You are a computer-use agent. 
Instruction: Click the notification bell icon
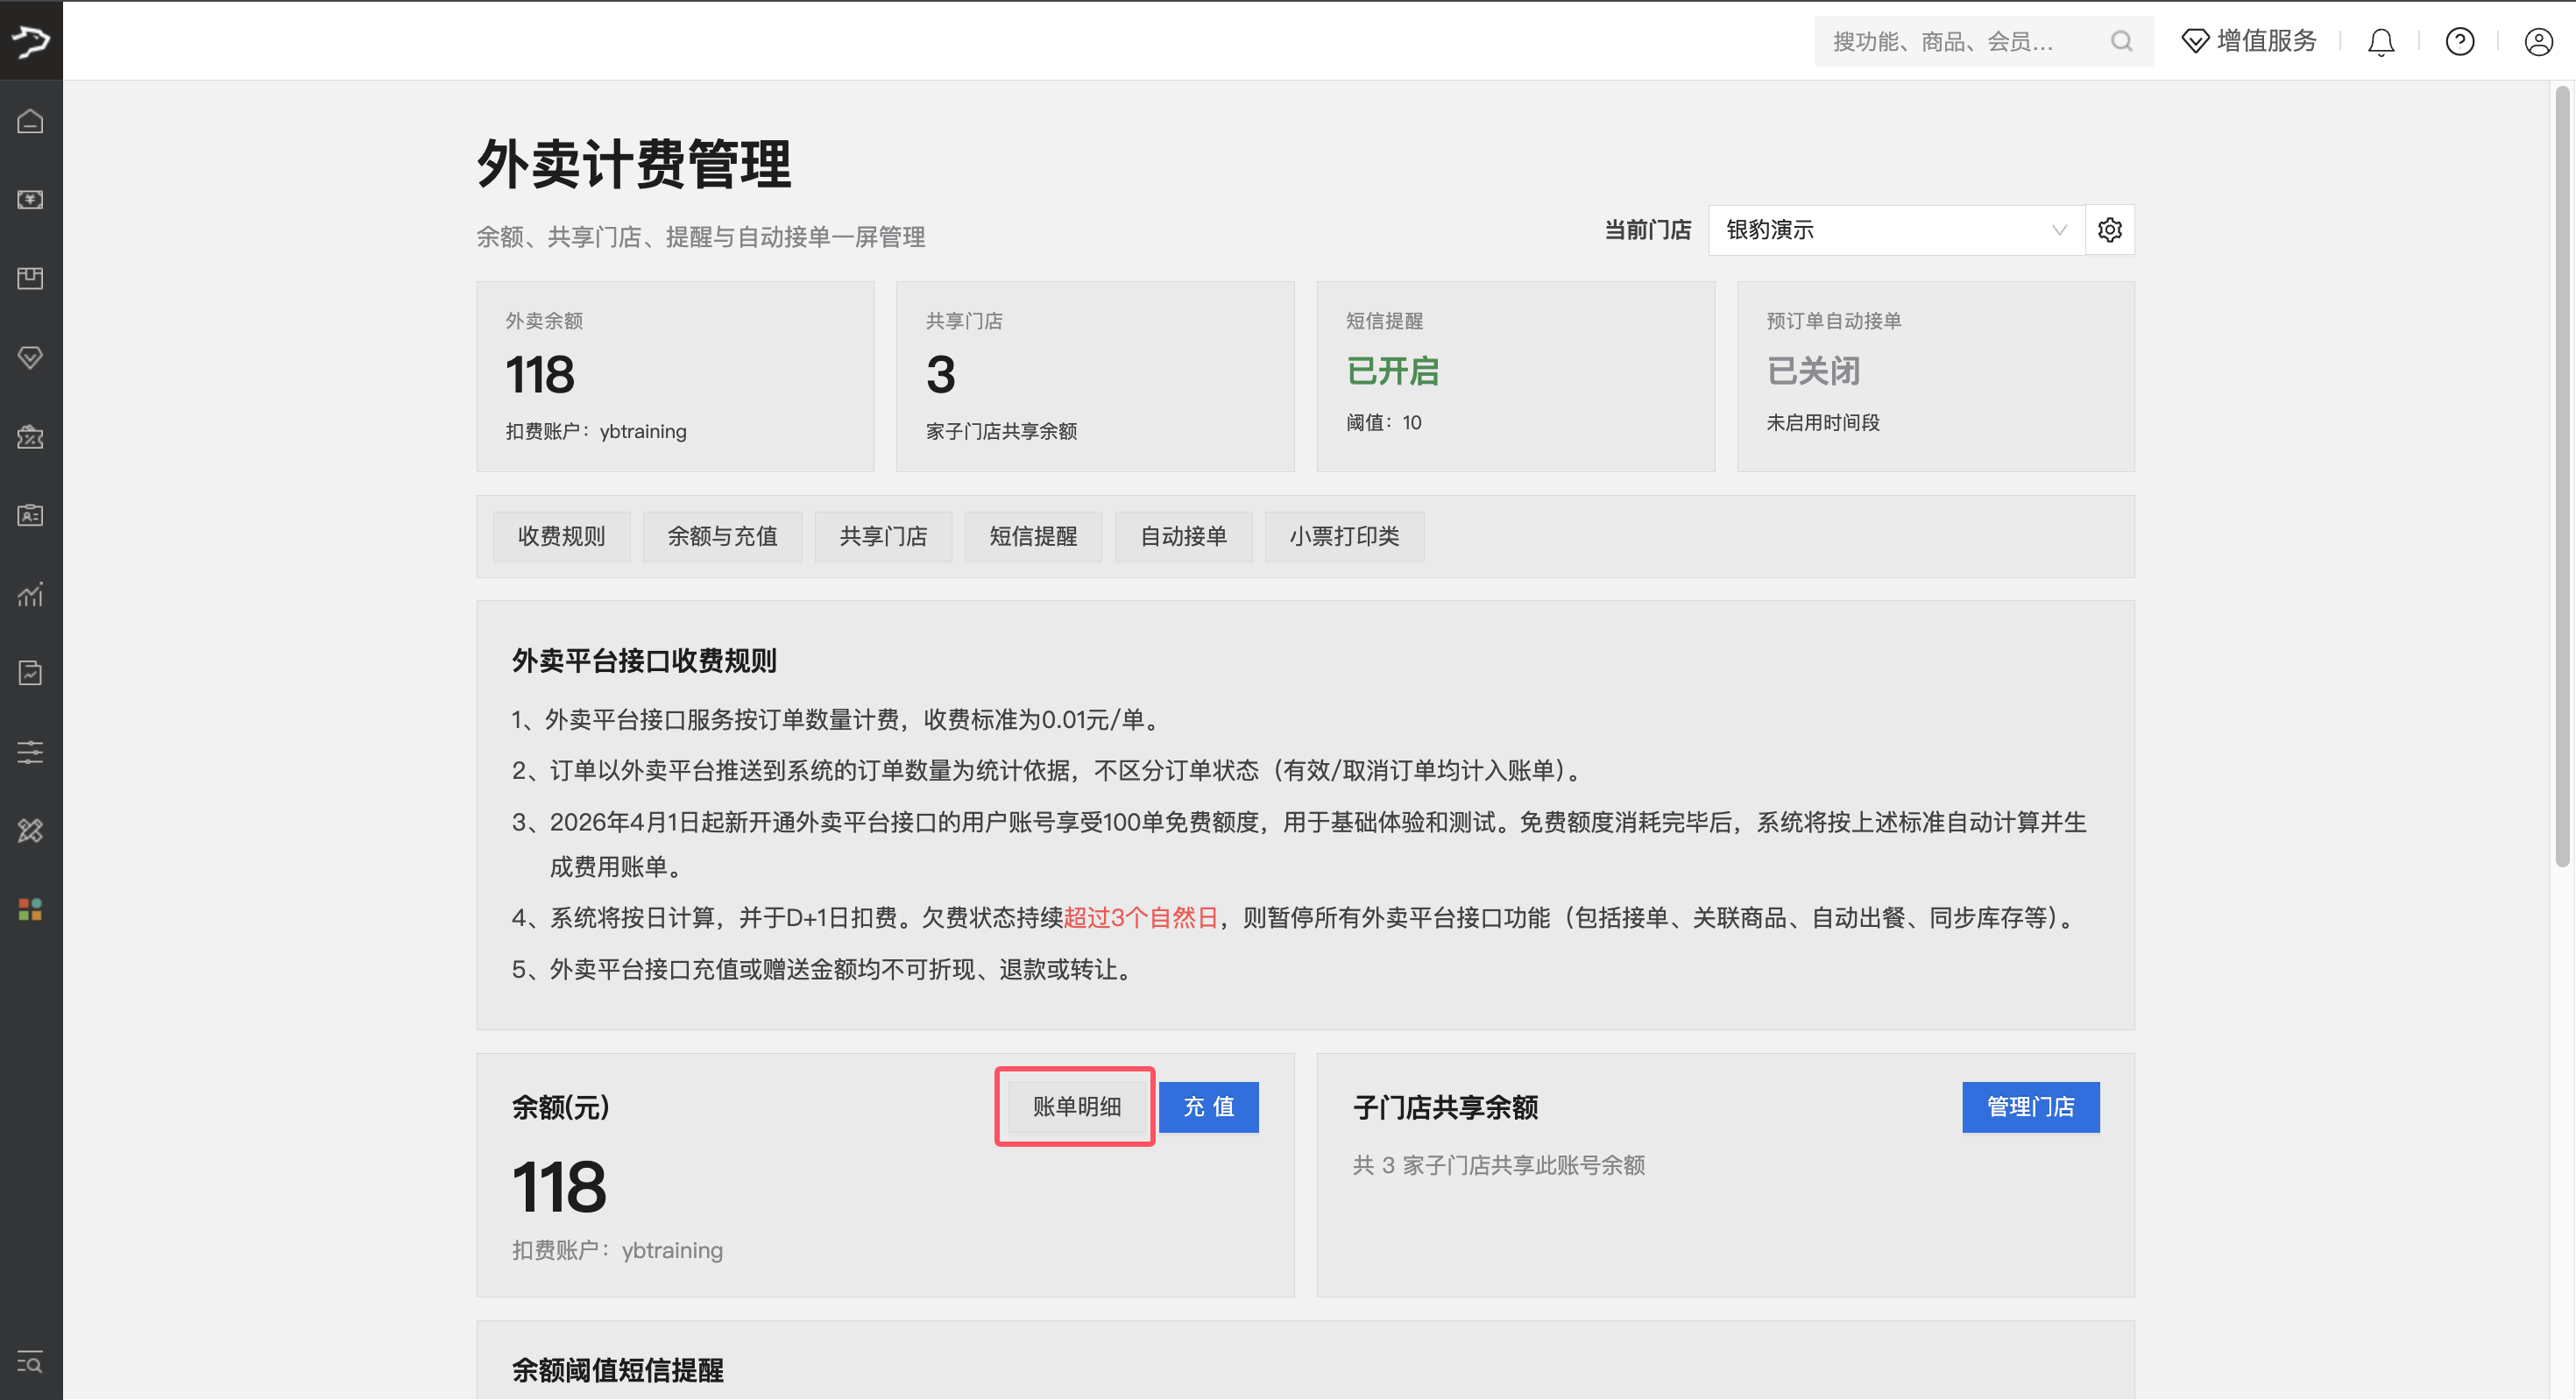[2381, 41]
